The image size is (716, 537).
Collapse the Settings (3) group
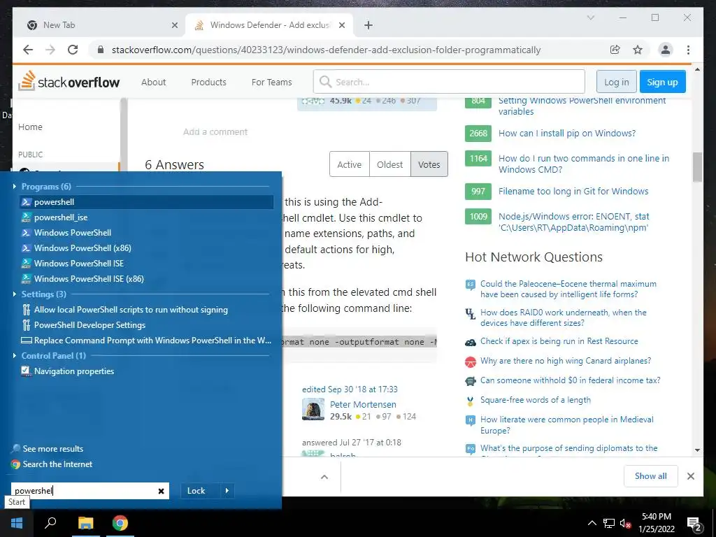14,294
